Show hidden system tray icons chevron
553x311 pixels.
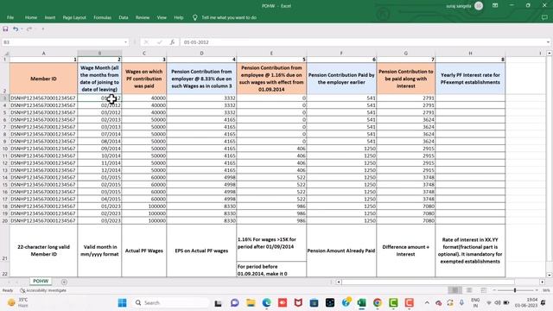pyautogui.click(x=427, y=302)
